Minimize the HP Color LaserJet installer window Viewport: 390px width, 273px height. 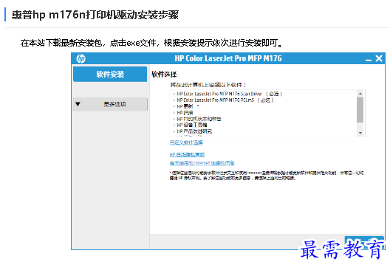pos(369,60)
